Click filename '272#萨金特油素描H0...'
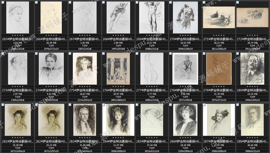Screen dimensions: 270x153 point(252,39)
